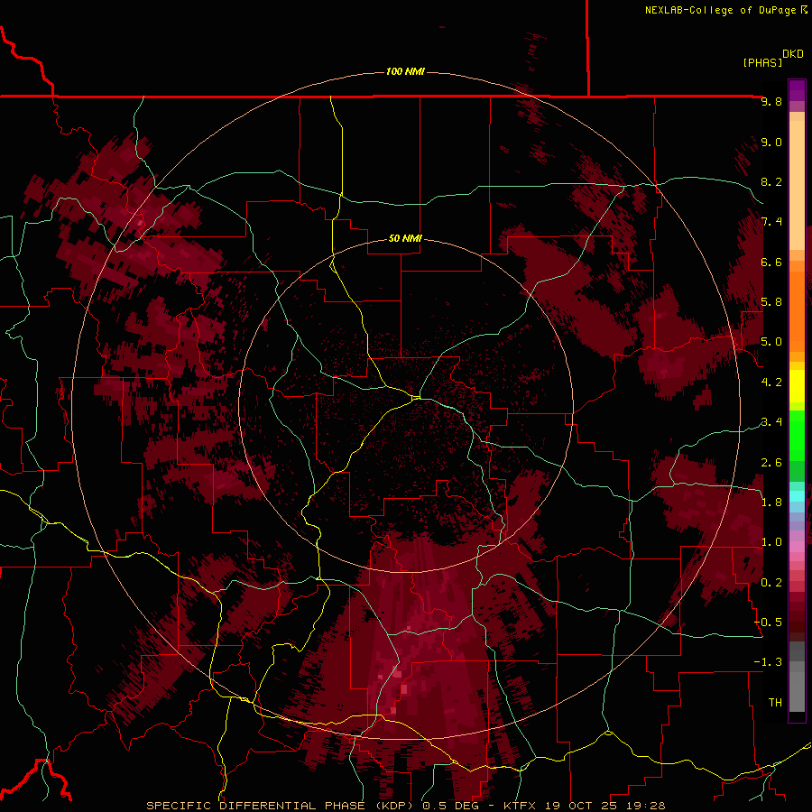Screen dimensions: 812x812
Task: Click the peach segment of color bar
Action: tap(797, 185)
